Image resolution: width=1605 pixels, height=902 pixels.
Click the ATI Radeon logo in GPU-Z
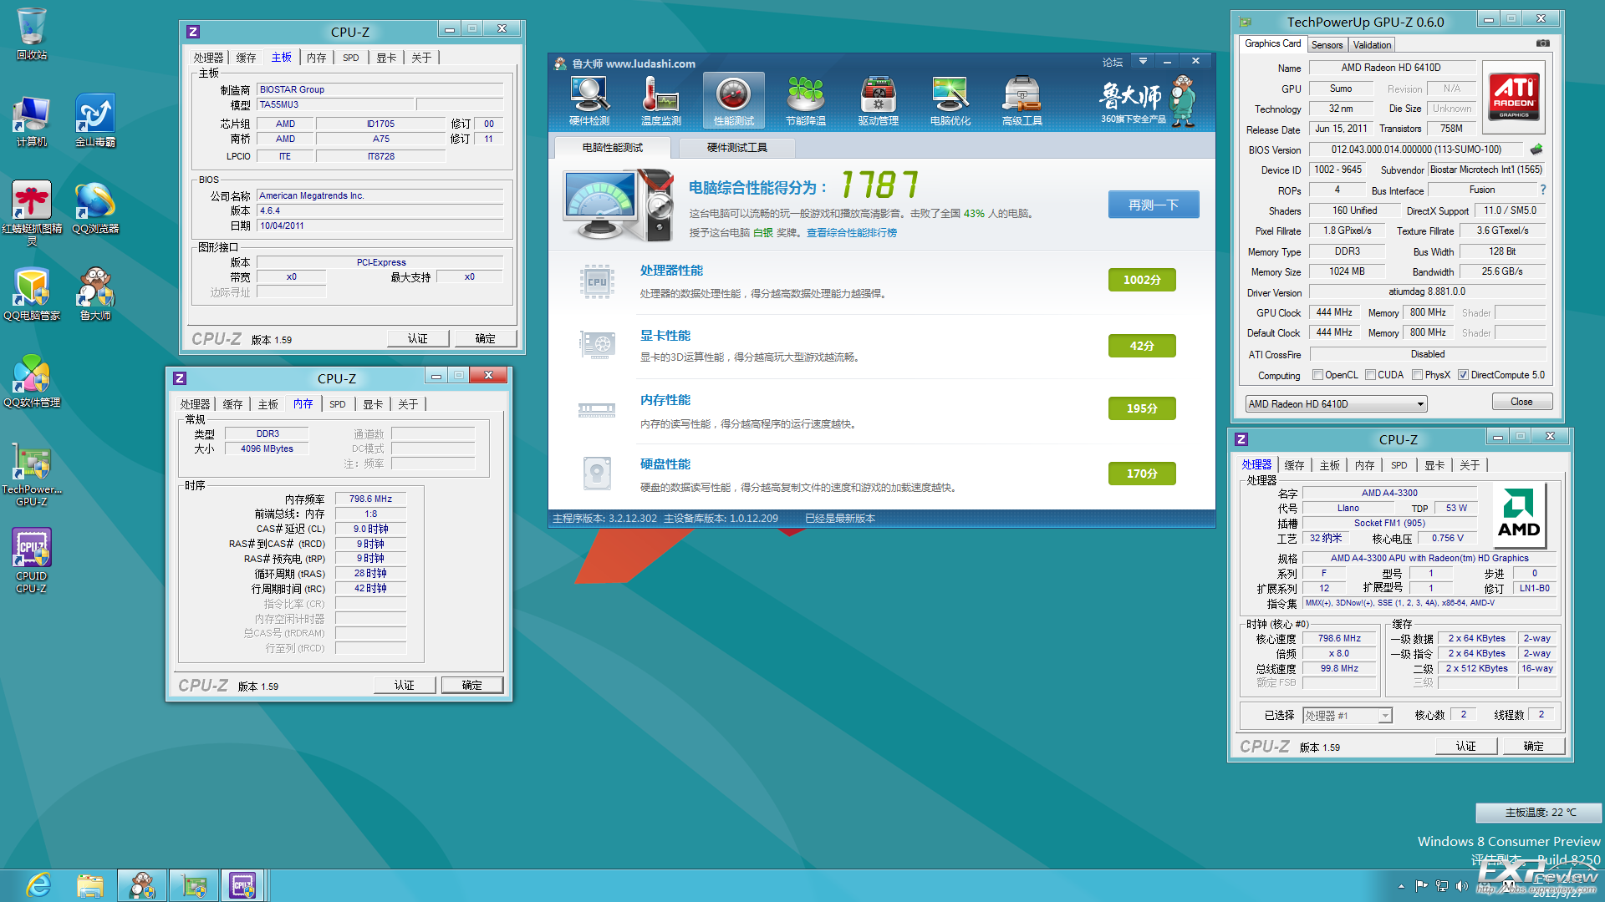(x=1514, y=98)
